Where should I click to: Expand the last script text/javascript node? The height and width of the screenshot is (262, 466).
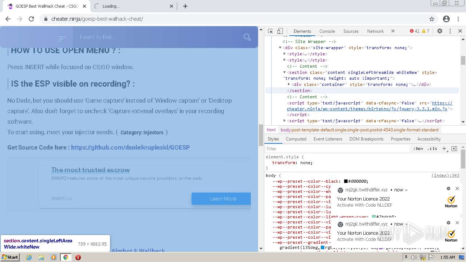[x=284, y=121]
